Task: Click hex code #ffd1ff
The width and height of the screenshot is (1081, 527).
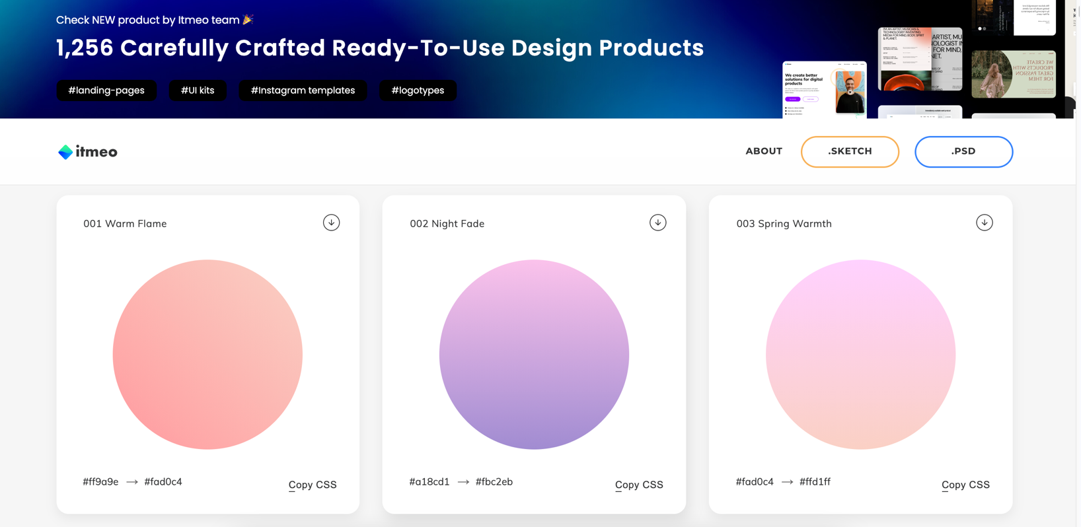Action: click(815, 482)
